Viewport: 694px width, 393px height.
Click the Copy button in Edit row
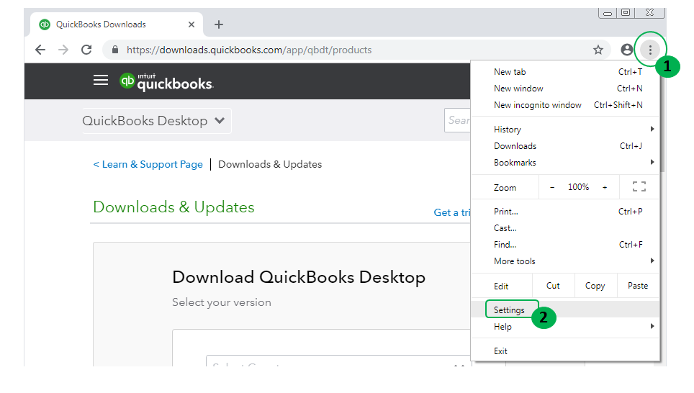click(x=595, y=286)
